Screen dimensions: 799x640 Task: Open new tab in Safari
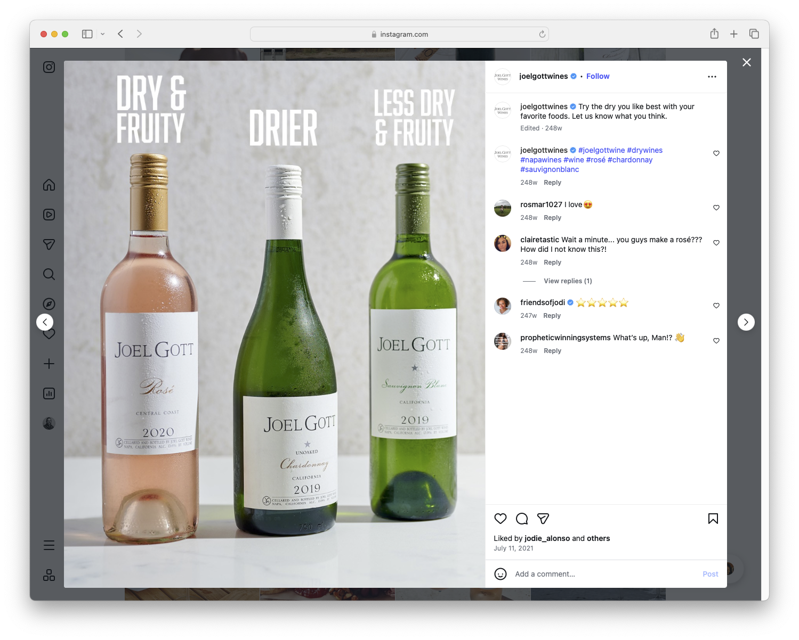[x=734, y=34]
